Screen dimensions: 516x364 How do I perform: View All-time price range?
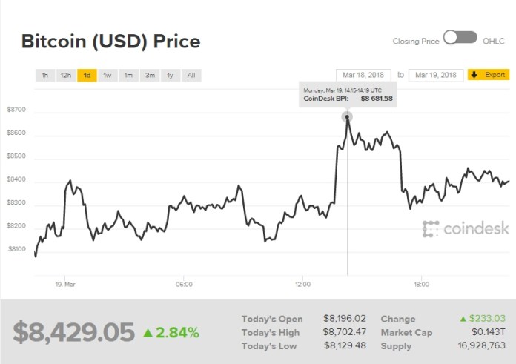click(x=191, y=75)
